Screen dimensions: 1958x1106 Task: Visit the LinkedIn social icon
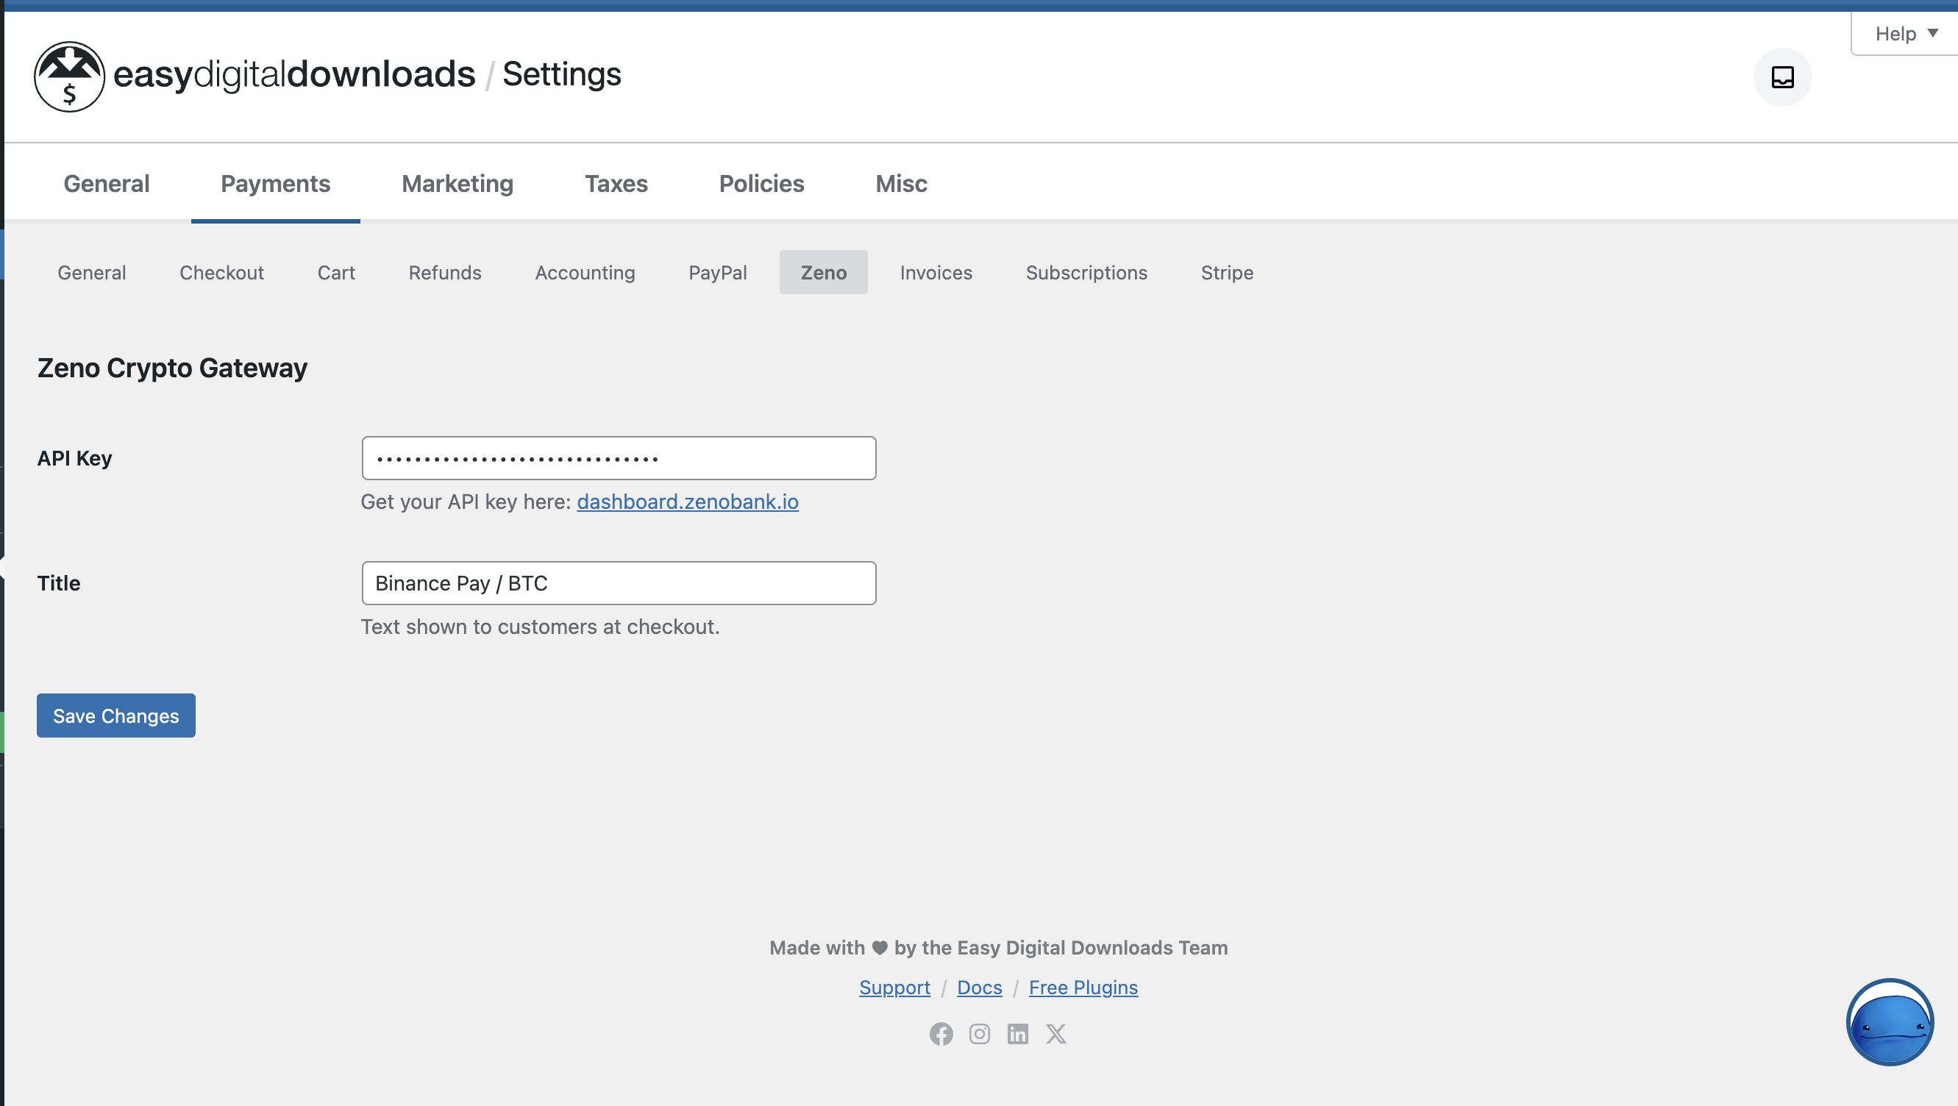tap(1017, 1033)
